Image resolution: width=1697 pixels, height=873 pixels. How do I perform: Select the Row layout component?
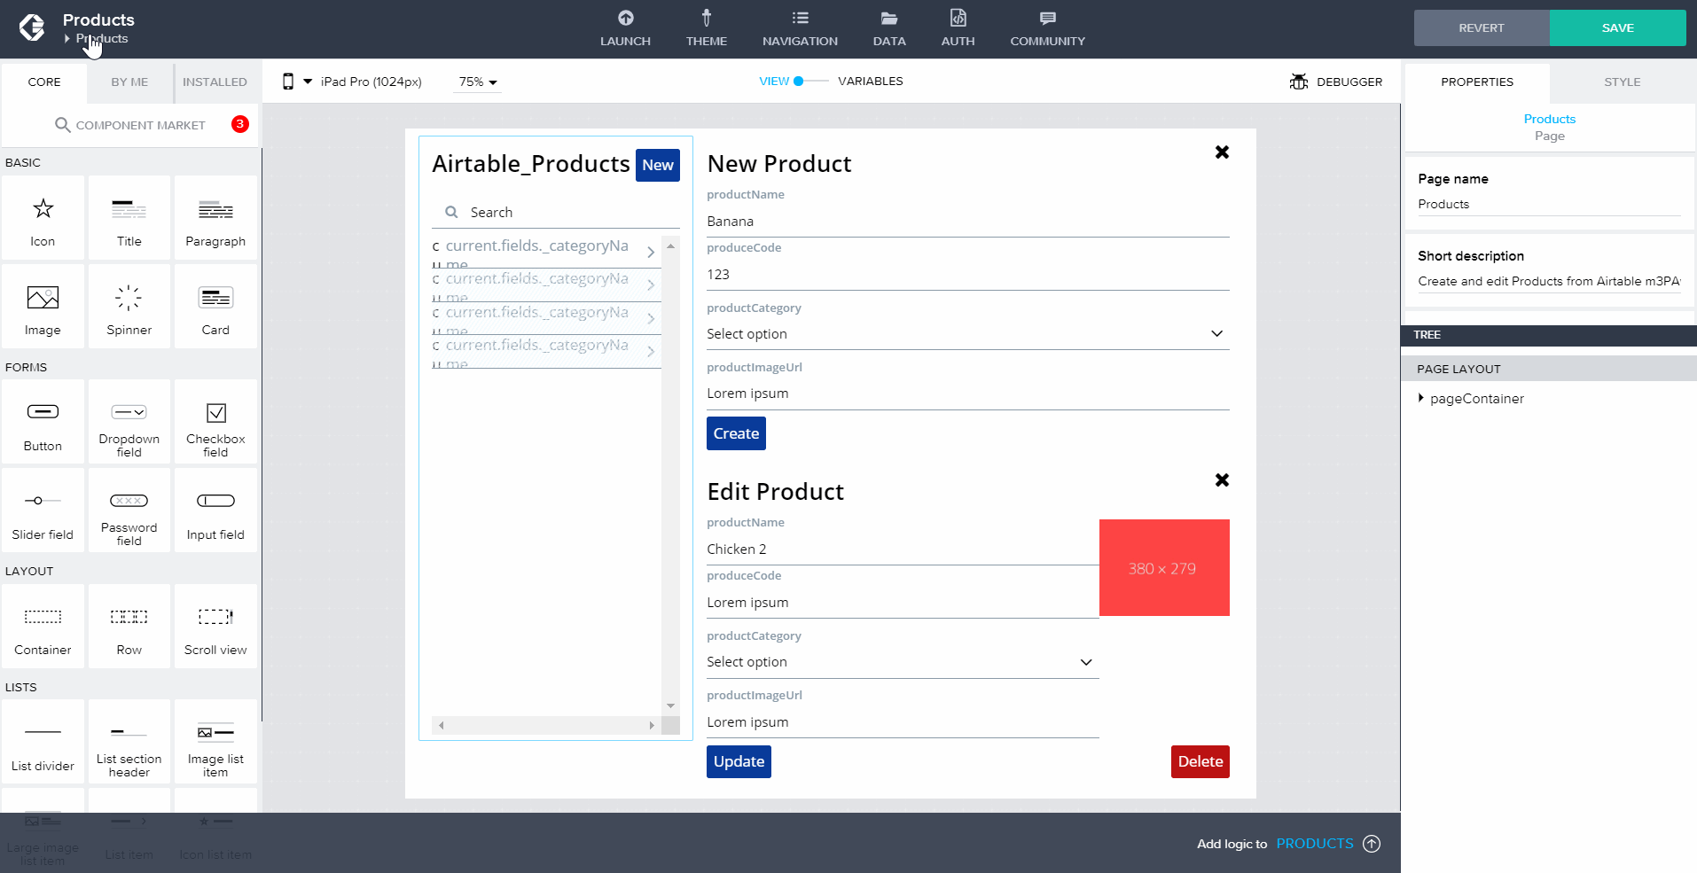coord(129,626)
